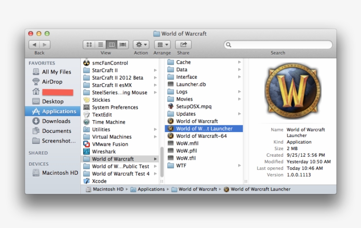This screenshot has width=361, height=228.
Task: Expand Virtual Machines folder
Action: point(155,137)
